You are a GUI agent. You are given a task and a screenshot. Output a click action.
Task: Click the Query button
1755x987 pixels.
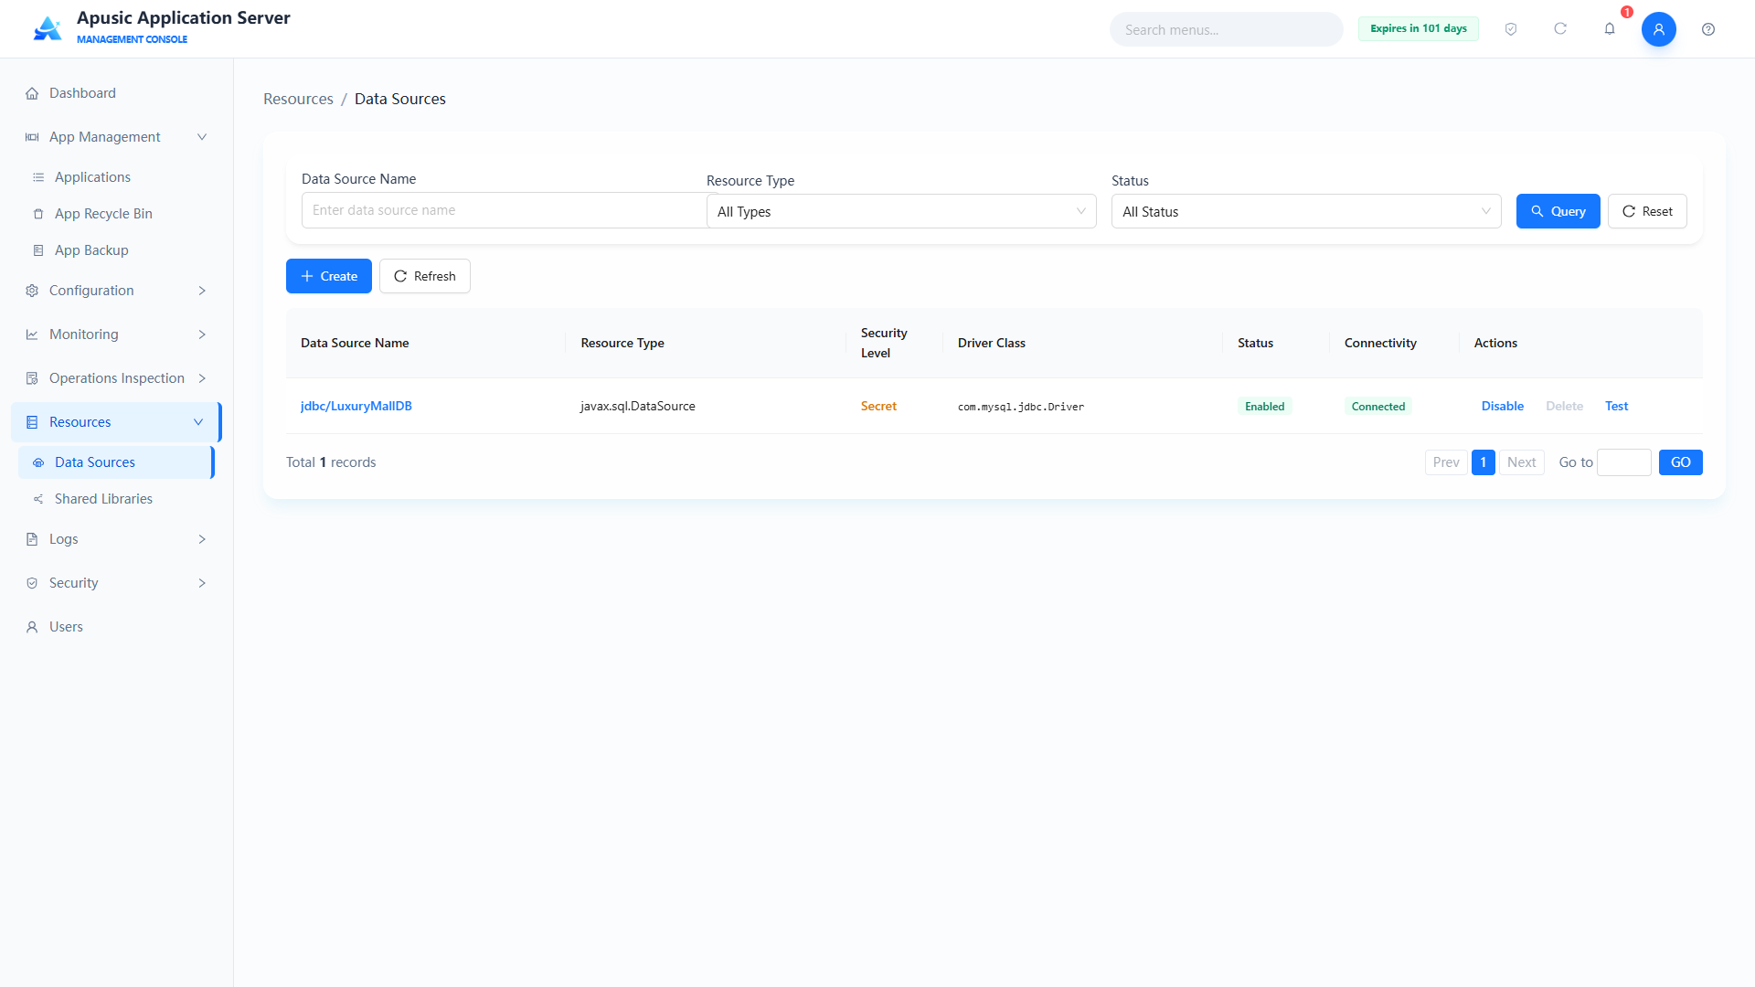(x=1558, y=211)
